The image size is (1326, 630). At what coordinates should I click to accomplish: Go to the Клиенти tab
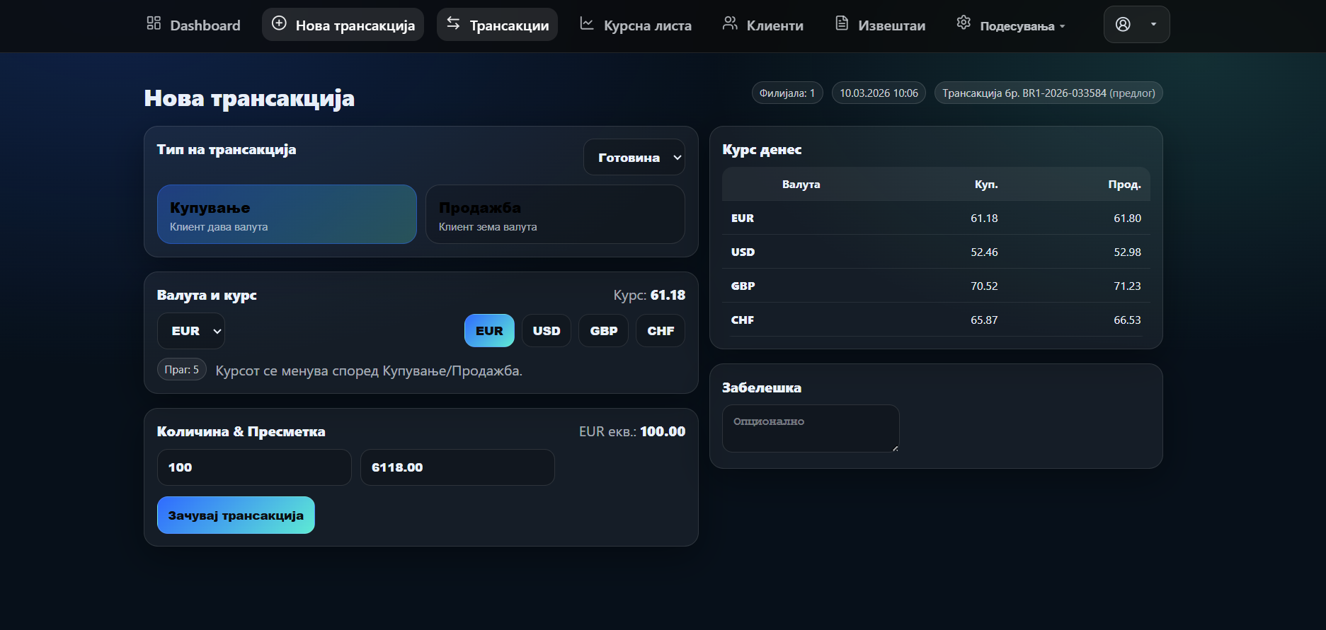click(775, 26)
